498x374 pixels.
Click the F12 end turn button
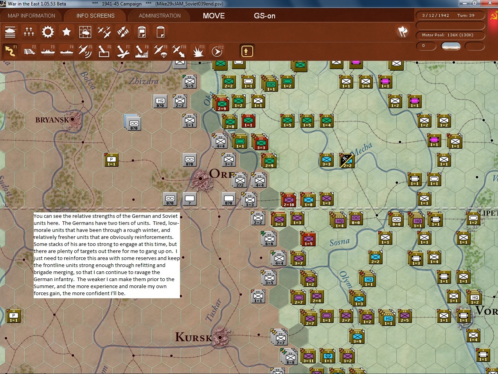[x=217, y=51]
